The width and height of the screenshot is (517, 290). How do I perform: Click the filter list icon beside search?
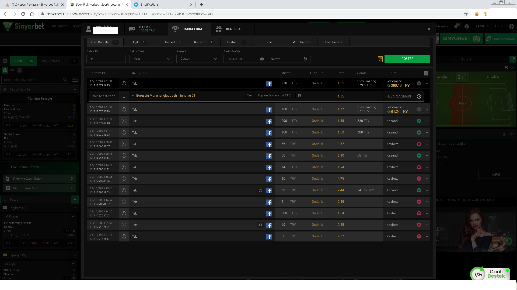[75, 80]
